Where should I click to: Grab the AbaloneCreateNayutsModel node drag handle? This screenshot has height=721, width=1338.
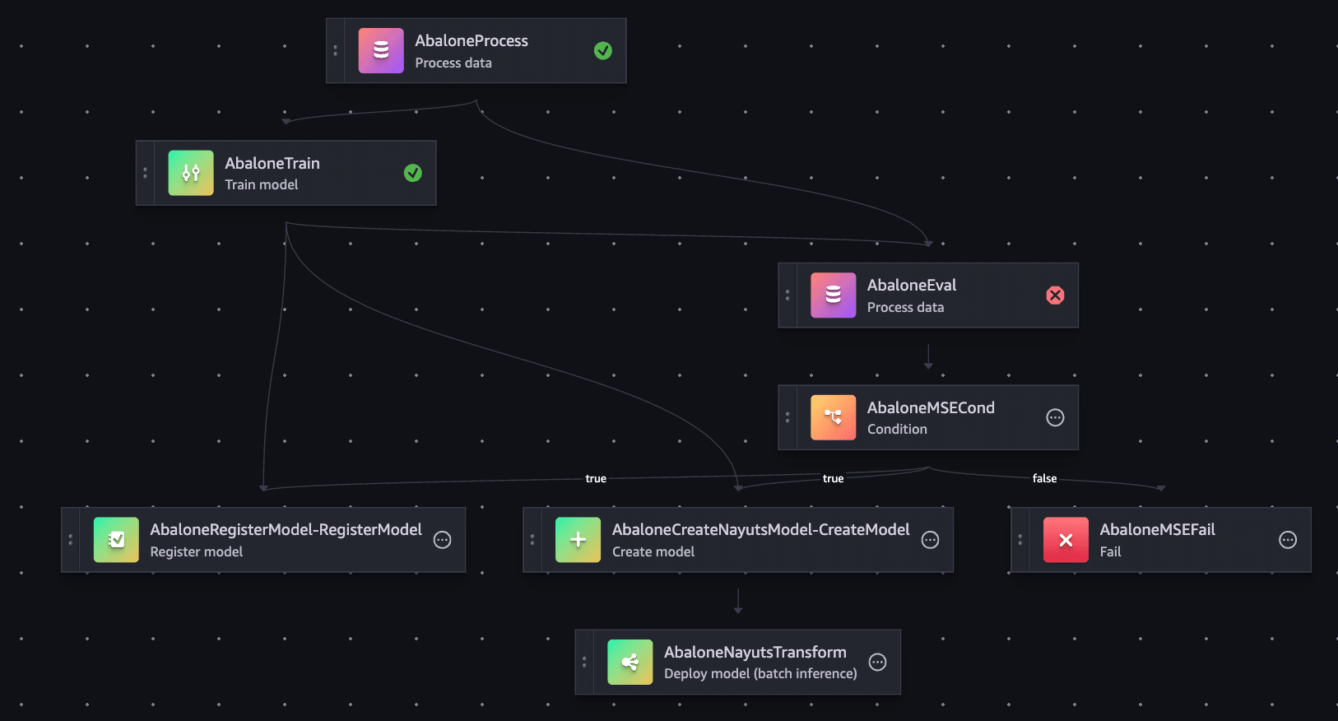click(x=532, y=540)
